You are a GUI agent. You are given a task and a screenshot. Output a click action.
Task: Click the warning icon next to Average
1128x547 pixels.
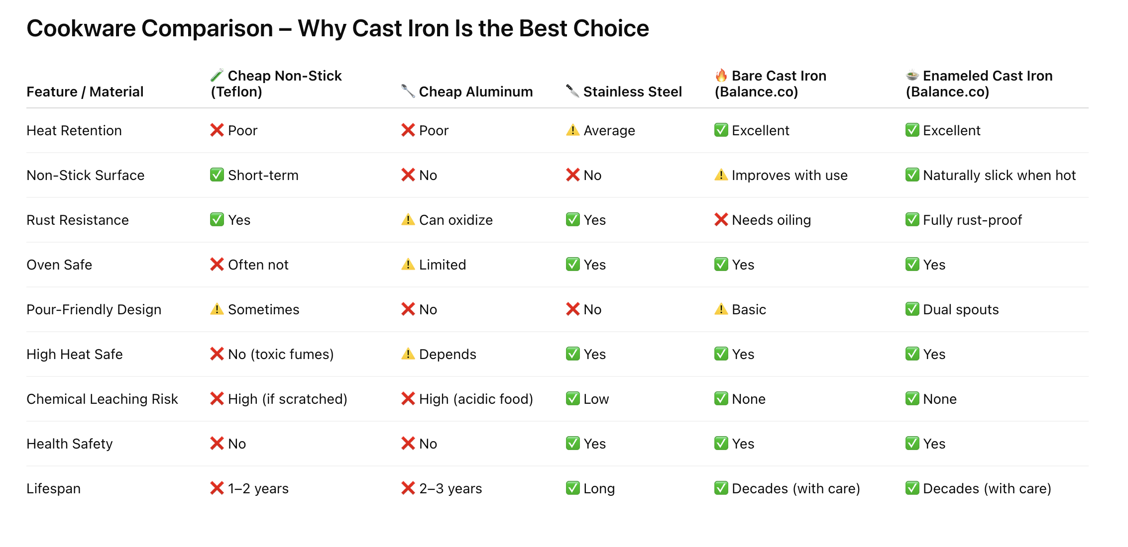point(572,130)
